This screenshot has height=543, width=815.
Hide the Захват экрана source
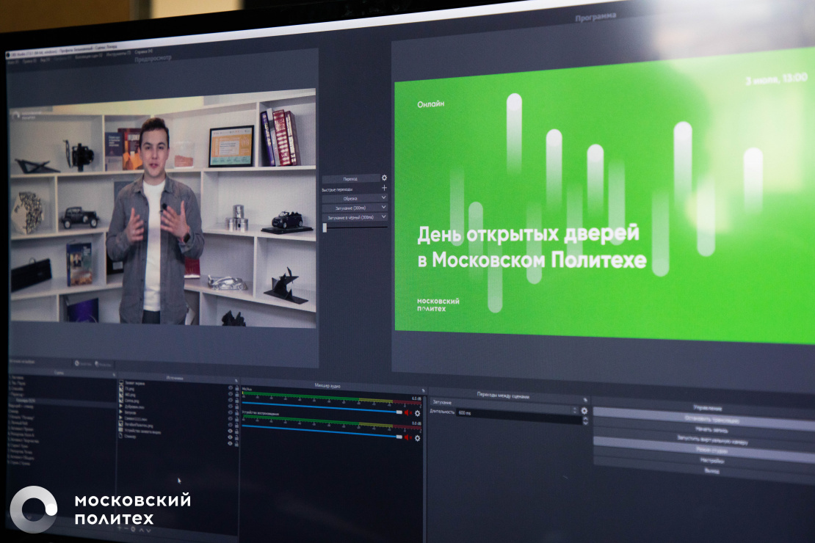(231, 387)
